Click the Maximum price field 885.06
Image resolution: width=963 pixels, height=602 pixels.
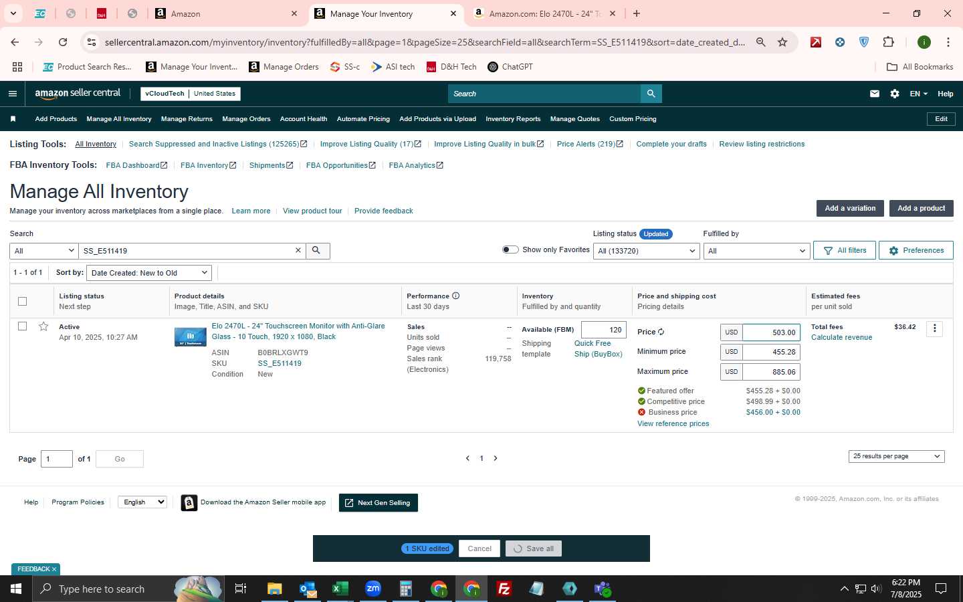(x=772, y=372)
